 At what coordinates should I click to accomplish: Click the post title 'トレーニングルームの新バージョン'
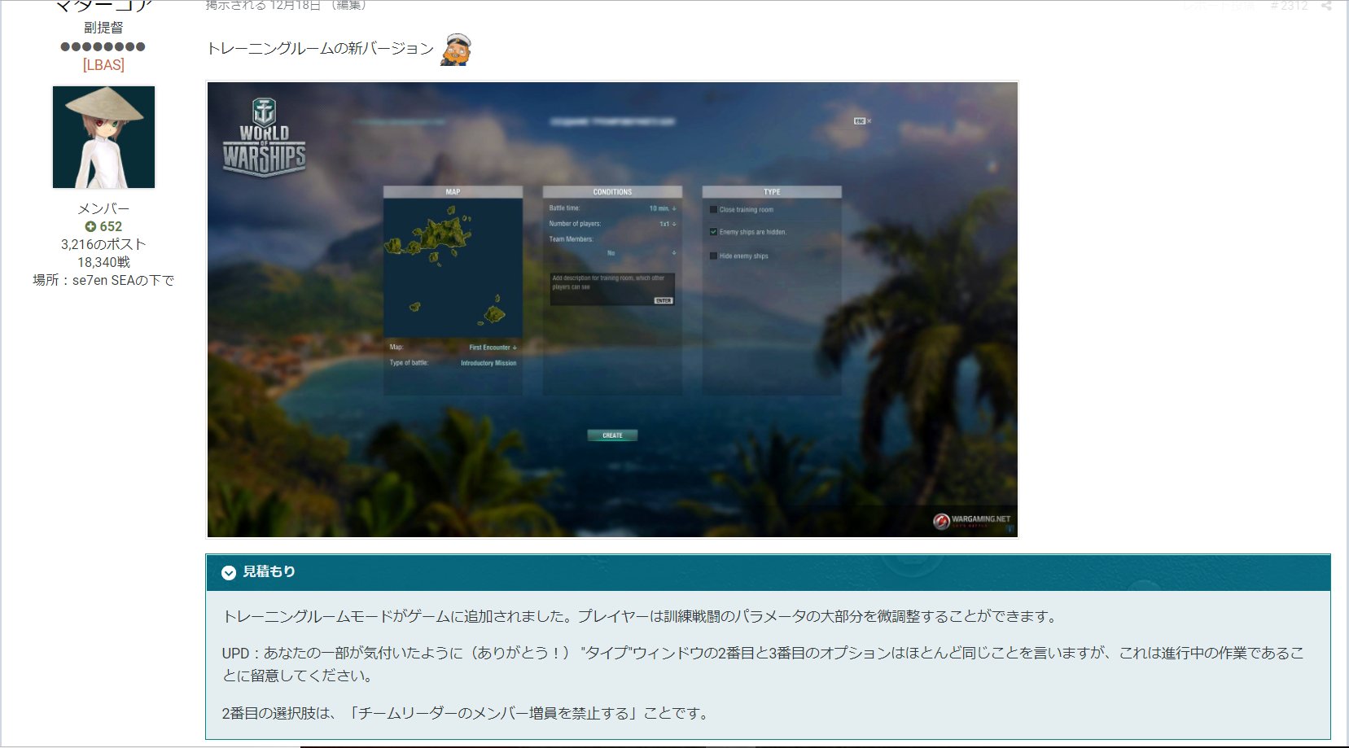(x=320, y=49)
